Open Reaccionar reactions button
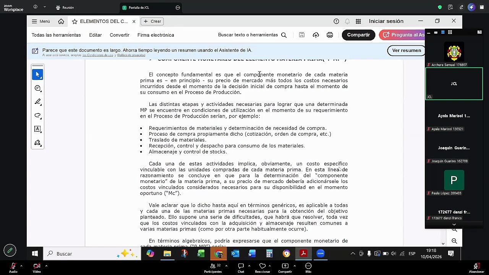 262,268
